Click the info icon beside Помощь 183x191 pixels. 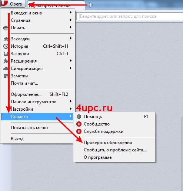[79, 117]
